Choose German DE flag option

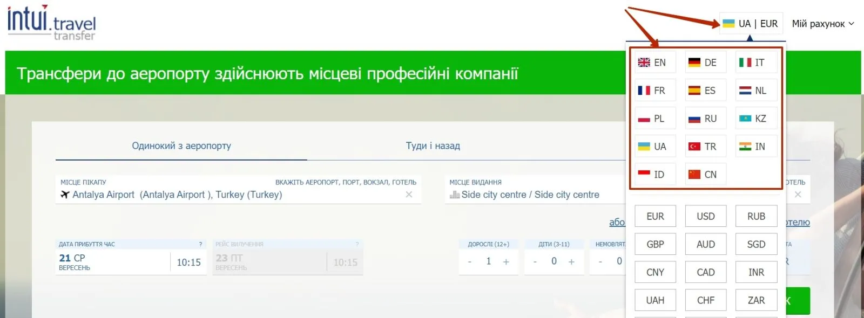point(705,63)
